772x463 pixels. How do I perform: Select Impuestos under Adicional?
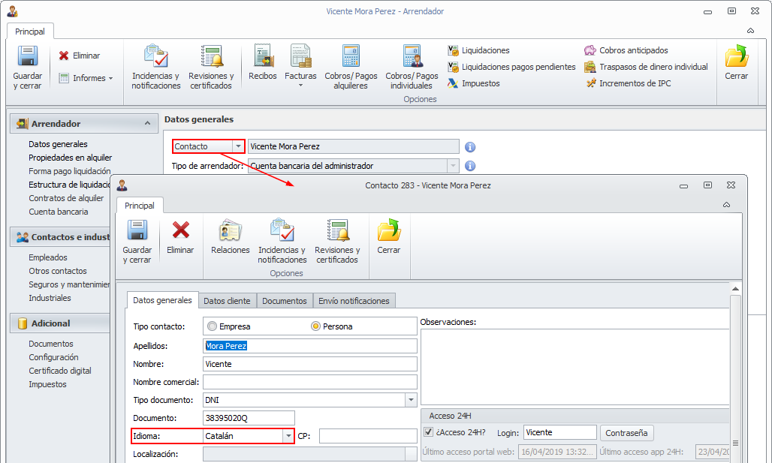pos(47,384)
